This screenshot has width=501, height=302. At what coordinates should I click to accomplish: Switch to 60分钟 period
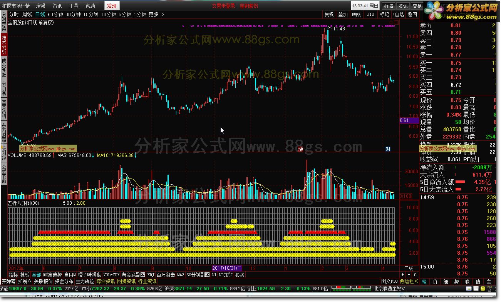pyautogui.click(x=55, y=14)
